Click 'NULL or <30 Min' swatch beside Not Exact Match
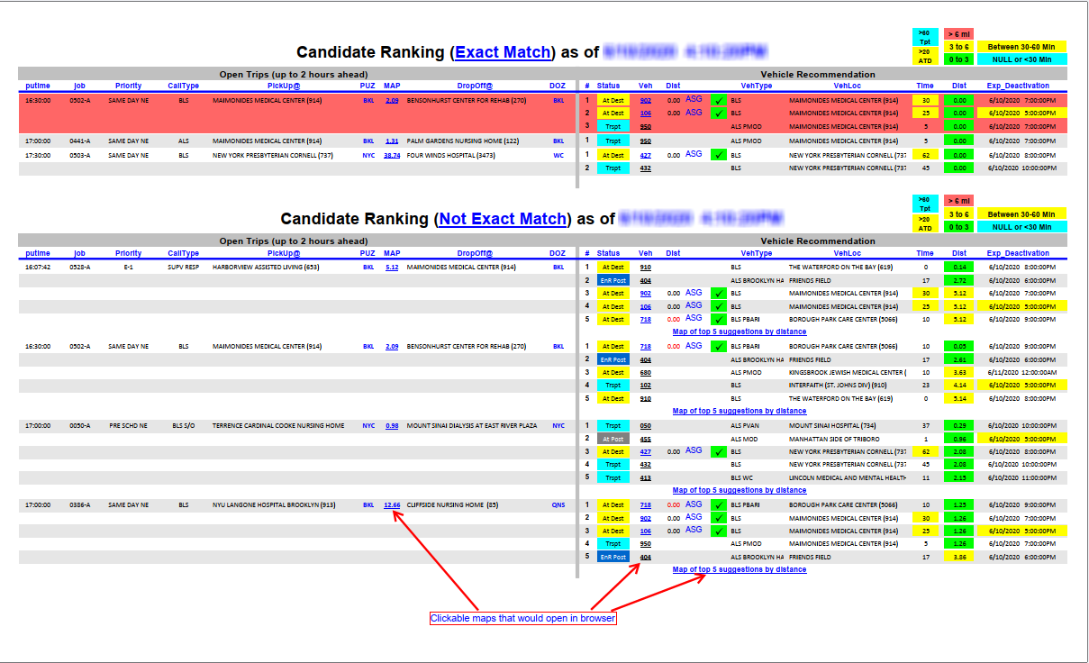This screenshot has width=1089, height=663. [x=1022, y=226]
